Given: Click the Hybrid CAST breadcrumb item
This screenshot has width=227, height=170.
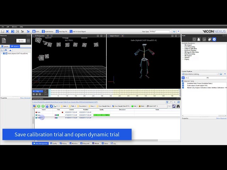Looking at the screenshot, I should [152, 106].
